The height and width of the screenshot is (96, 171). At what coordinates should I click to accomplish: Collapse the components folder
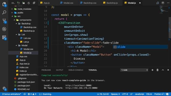pyautogui.click(x=22, y=20)
